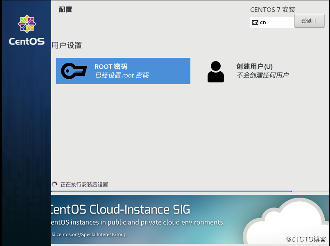Click the CENTOS 7 安装 title
This screenshot has width=330, height=246.
273,10
